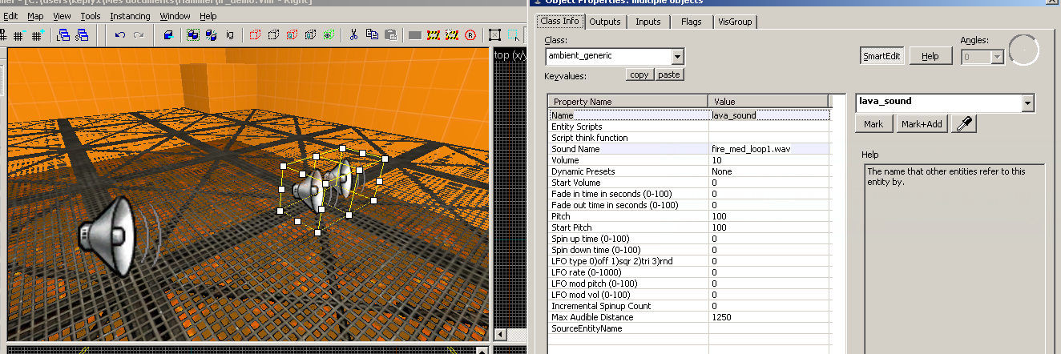Switch to the Flags tab

(x=691, y=22)
